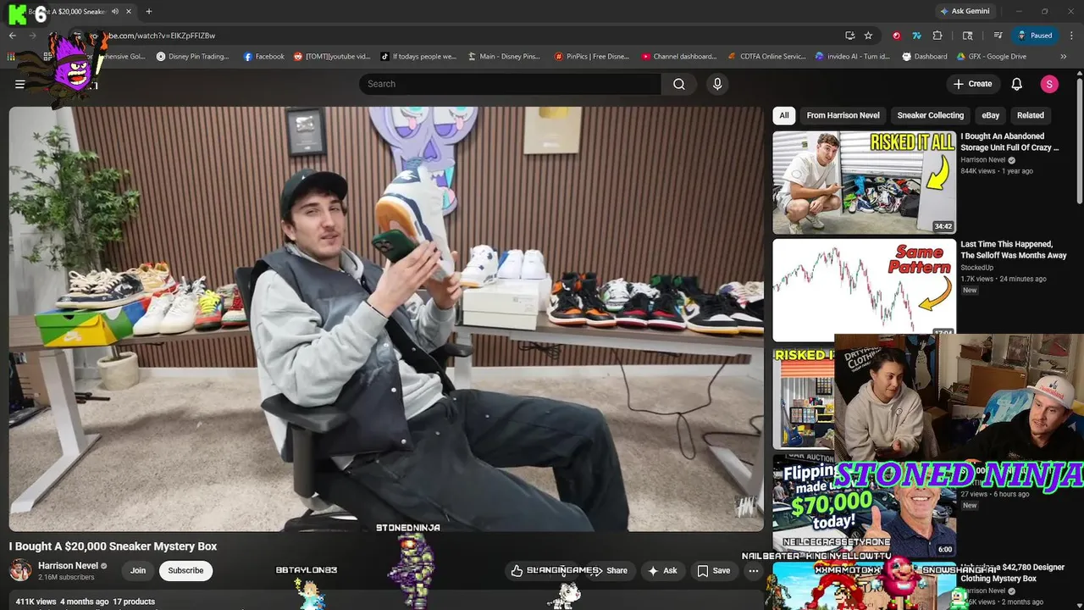The image size is (1084, 610).
Task: Select the Related filter chip
Action: (x=1030, y=115)
